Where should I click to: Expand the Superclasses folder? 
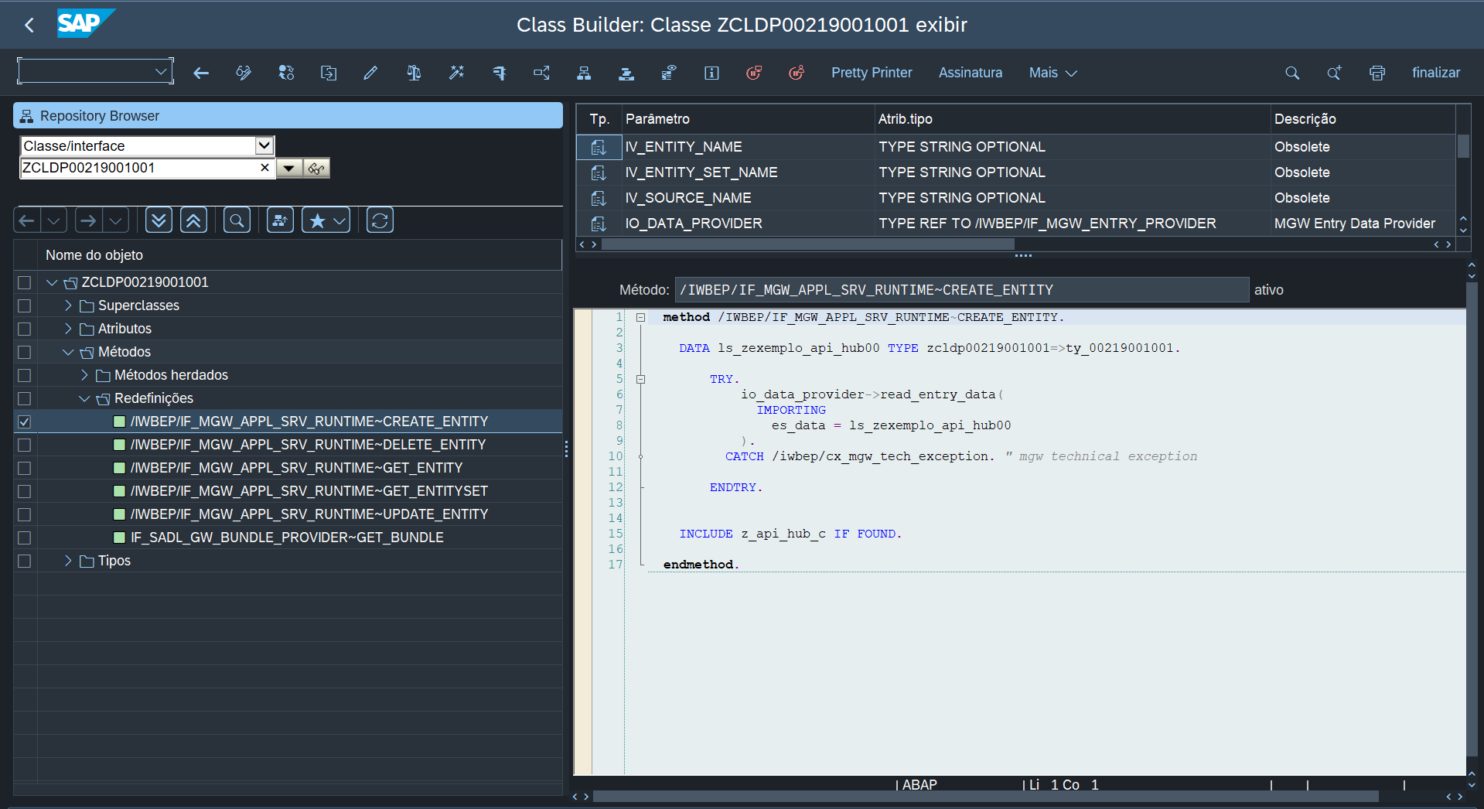point(68,306)
